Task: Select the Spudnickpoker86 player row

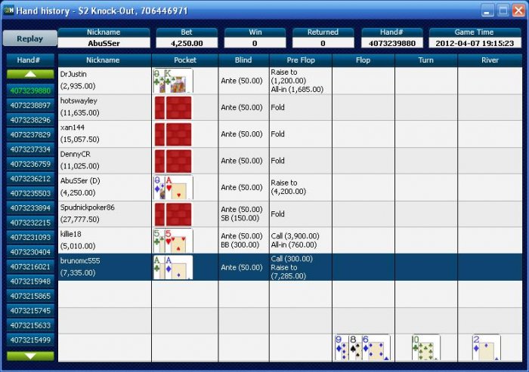Action: pyautogui.click(x=290, y=214)
